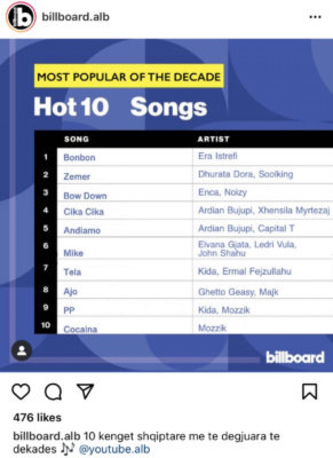This screenshot has height=458, width=333.
Task: Open comments with the speech bubble icon
Action: pyautogui.click(x=53, y=391)
